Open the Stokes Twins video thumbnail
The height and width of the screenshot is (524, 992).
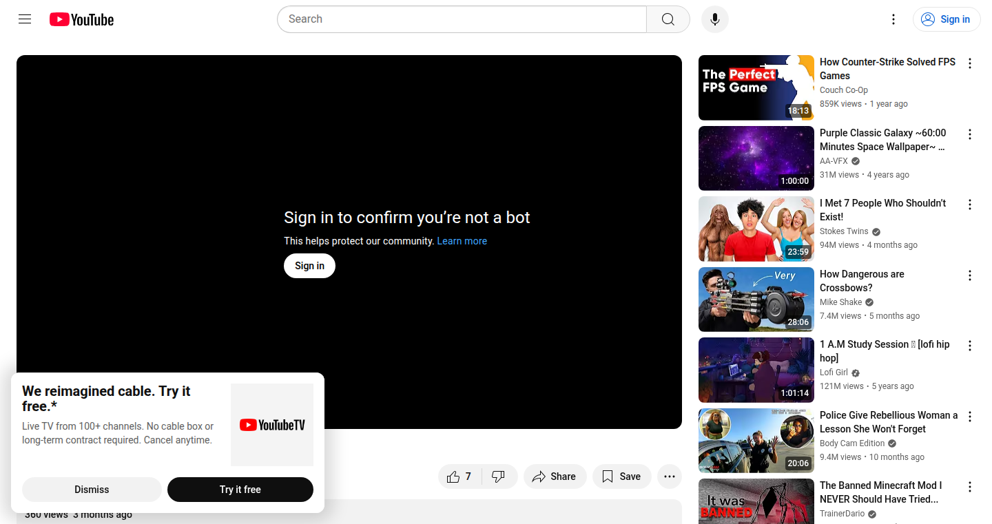pyautogui.click(x=756, y=229)
